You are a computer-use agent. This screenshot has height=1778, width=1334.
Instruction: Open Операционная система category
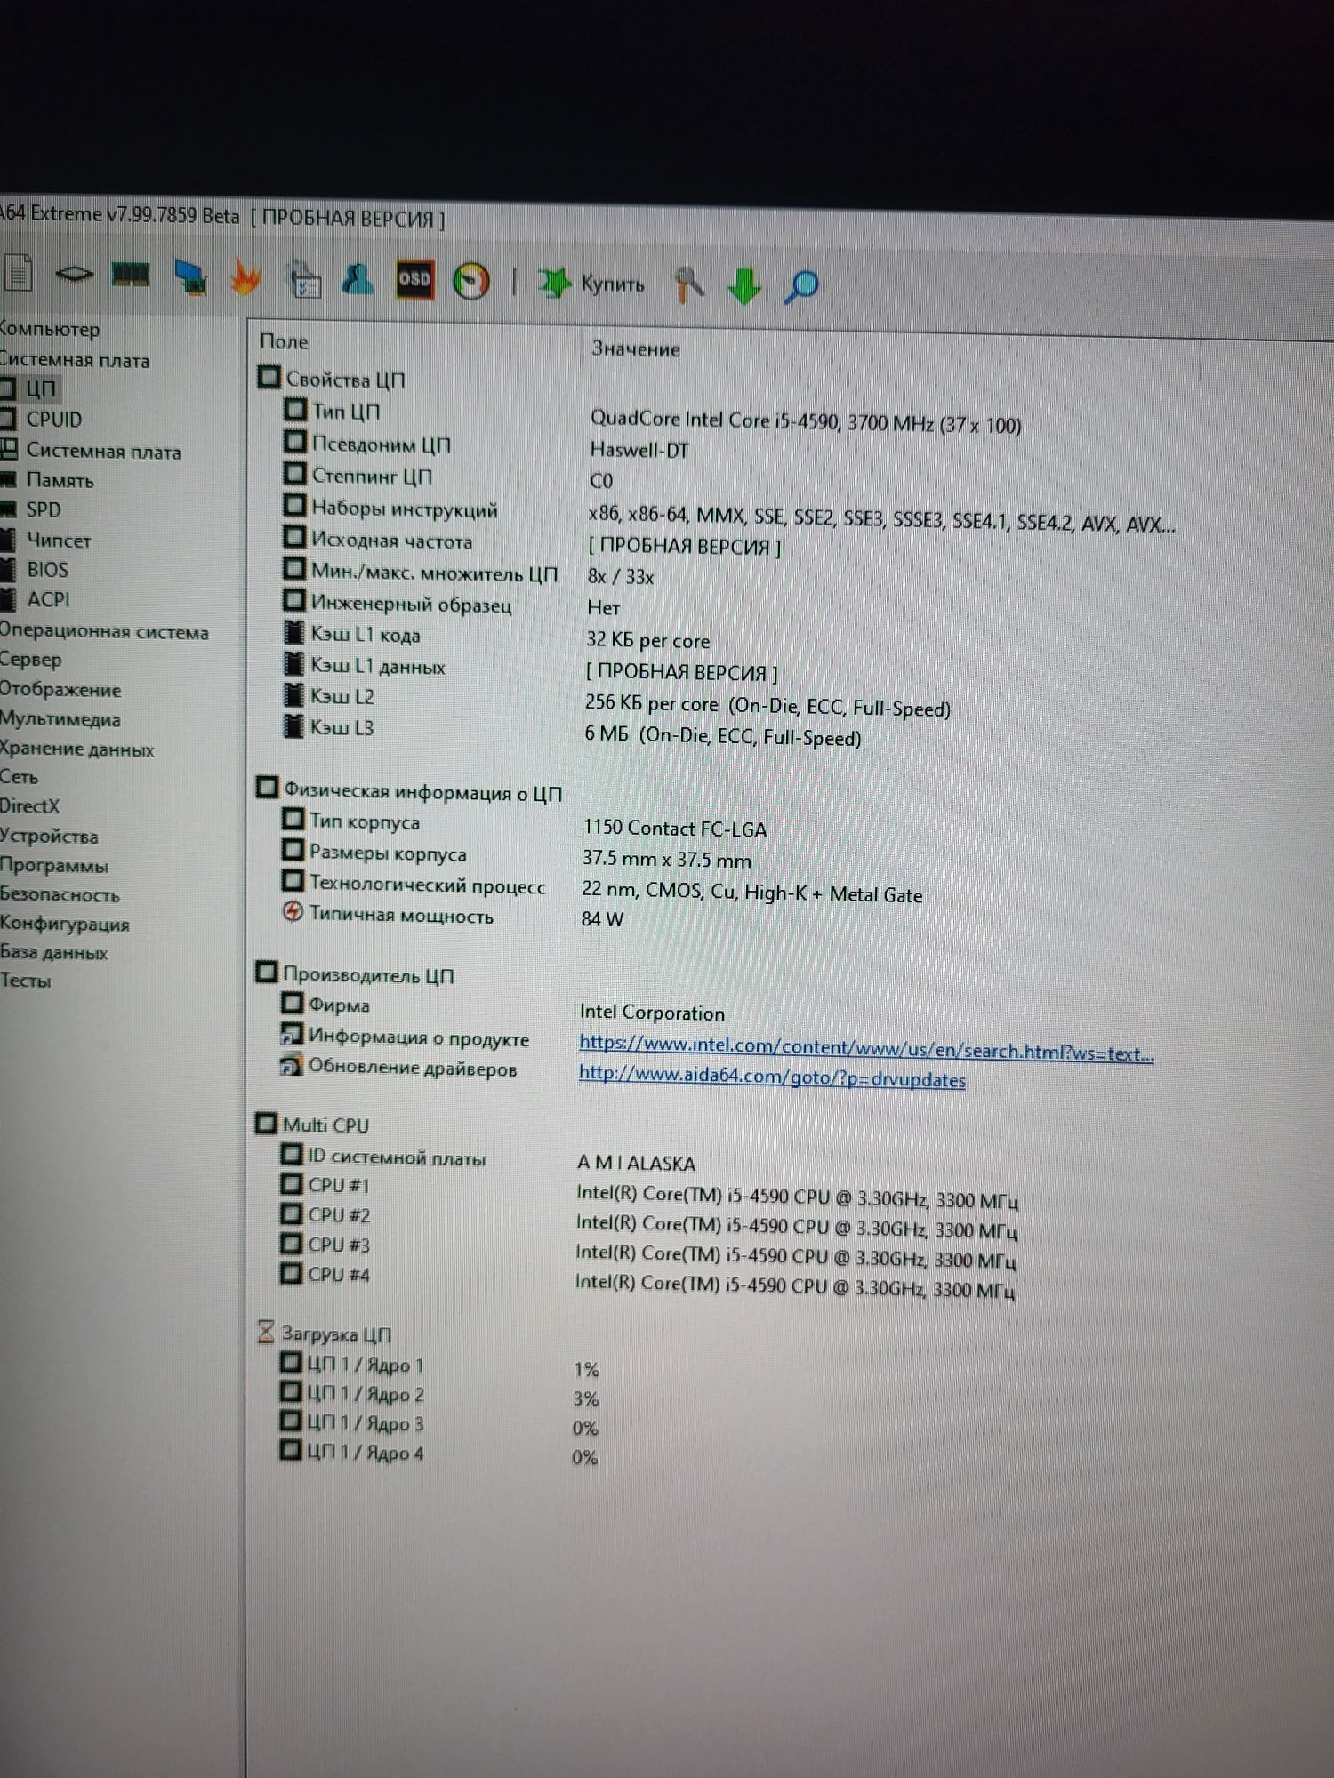pos(104,632)
